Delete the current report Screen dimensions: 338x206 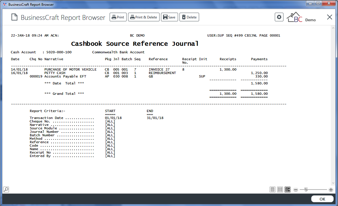tap(189, 17)
